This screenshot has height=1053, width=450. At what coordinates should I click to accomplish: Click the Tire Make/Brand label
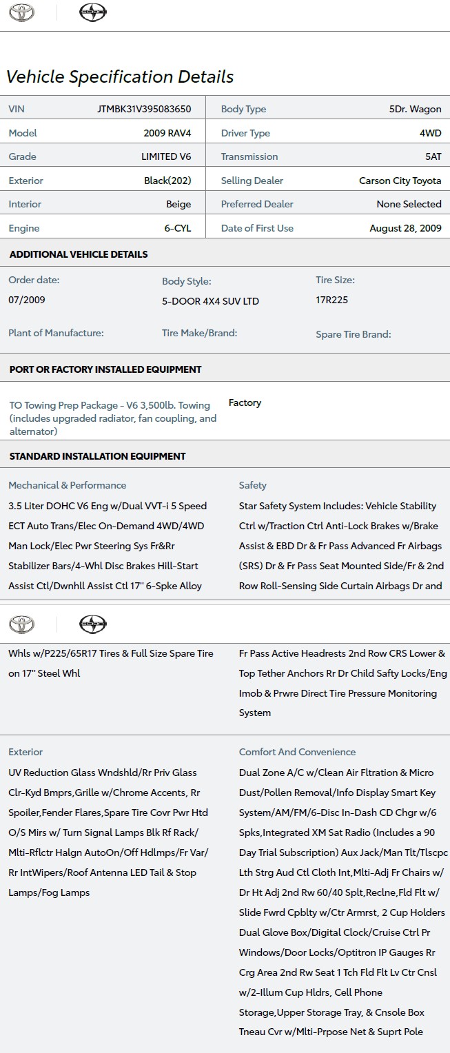pos(199,333)
